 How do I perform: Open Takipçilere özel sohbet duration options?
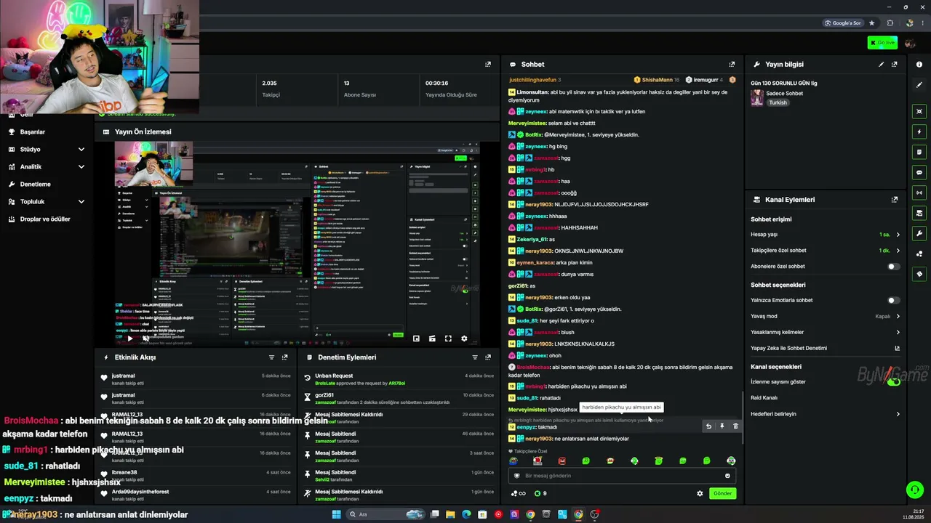pos(826,251)
